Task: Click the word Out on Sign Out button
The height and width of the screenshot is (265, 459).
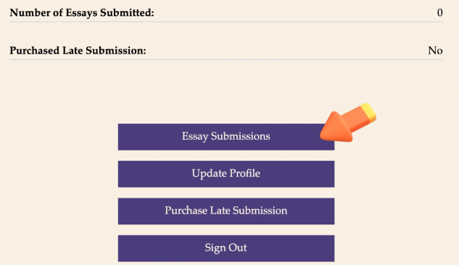Action: point(237,248)
